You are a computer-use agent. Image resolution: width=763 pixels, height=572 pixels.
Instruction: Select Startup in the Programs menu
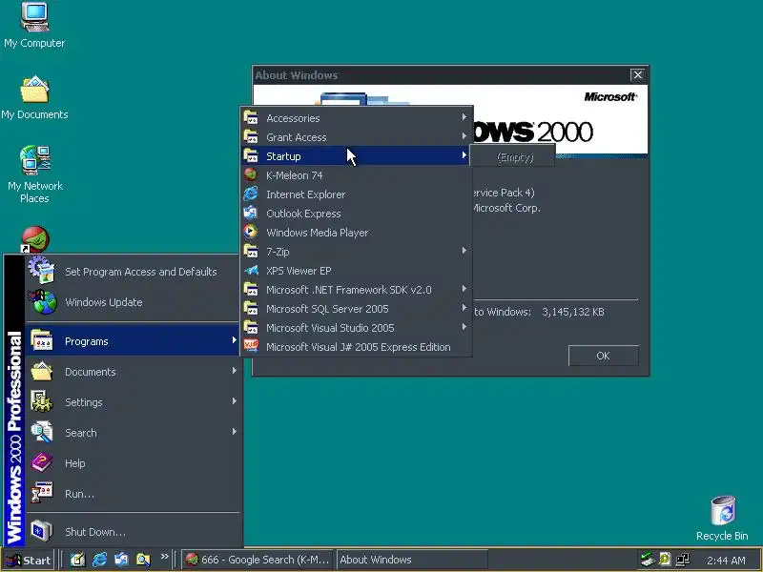point(356,155)
